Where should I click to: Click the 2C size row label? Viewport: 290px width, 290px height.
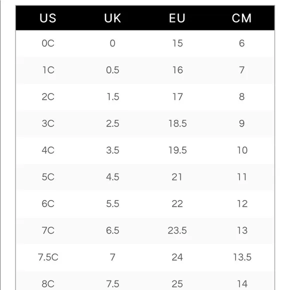[48, 97]
